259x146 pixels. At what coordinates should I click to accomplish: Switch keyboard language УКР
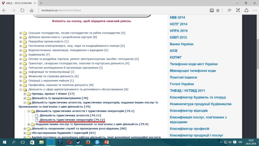[x=240, y=142]
